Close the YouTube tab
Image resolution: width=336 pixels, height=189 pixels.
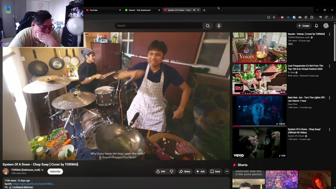point(120,10)
